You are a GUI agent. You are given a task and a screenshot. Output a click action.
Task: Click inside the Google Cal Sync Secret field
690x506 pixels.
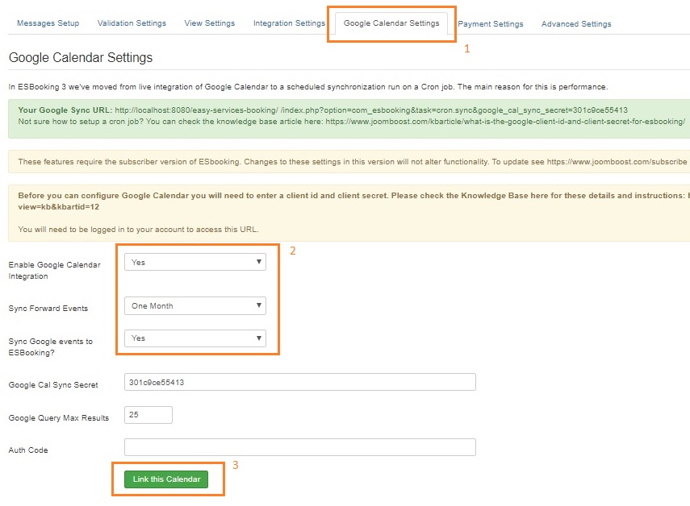(x=299, y=381)
